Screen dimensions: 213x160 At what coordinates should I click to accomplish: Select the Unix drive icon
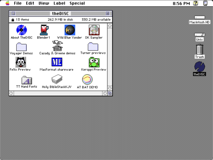(x=200, y=35)
